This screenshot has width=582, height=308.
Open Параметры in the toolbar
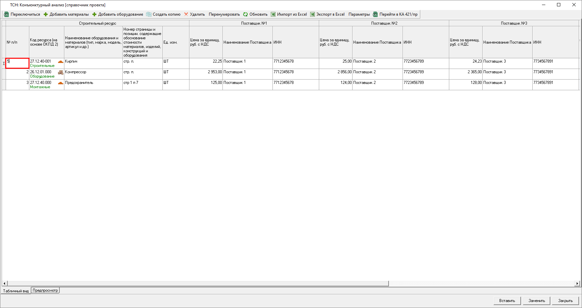(359, 14)
